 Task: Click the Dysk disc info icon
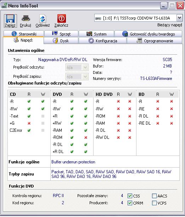[x=55, y=41]
